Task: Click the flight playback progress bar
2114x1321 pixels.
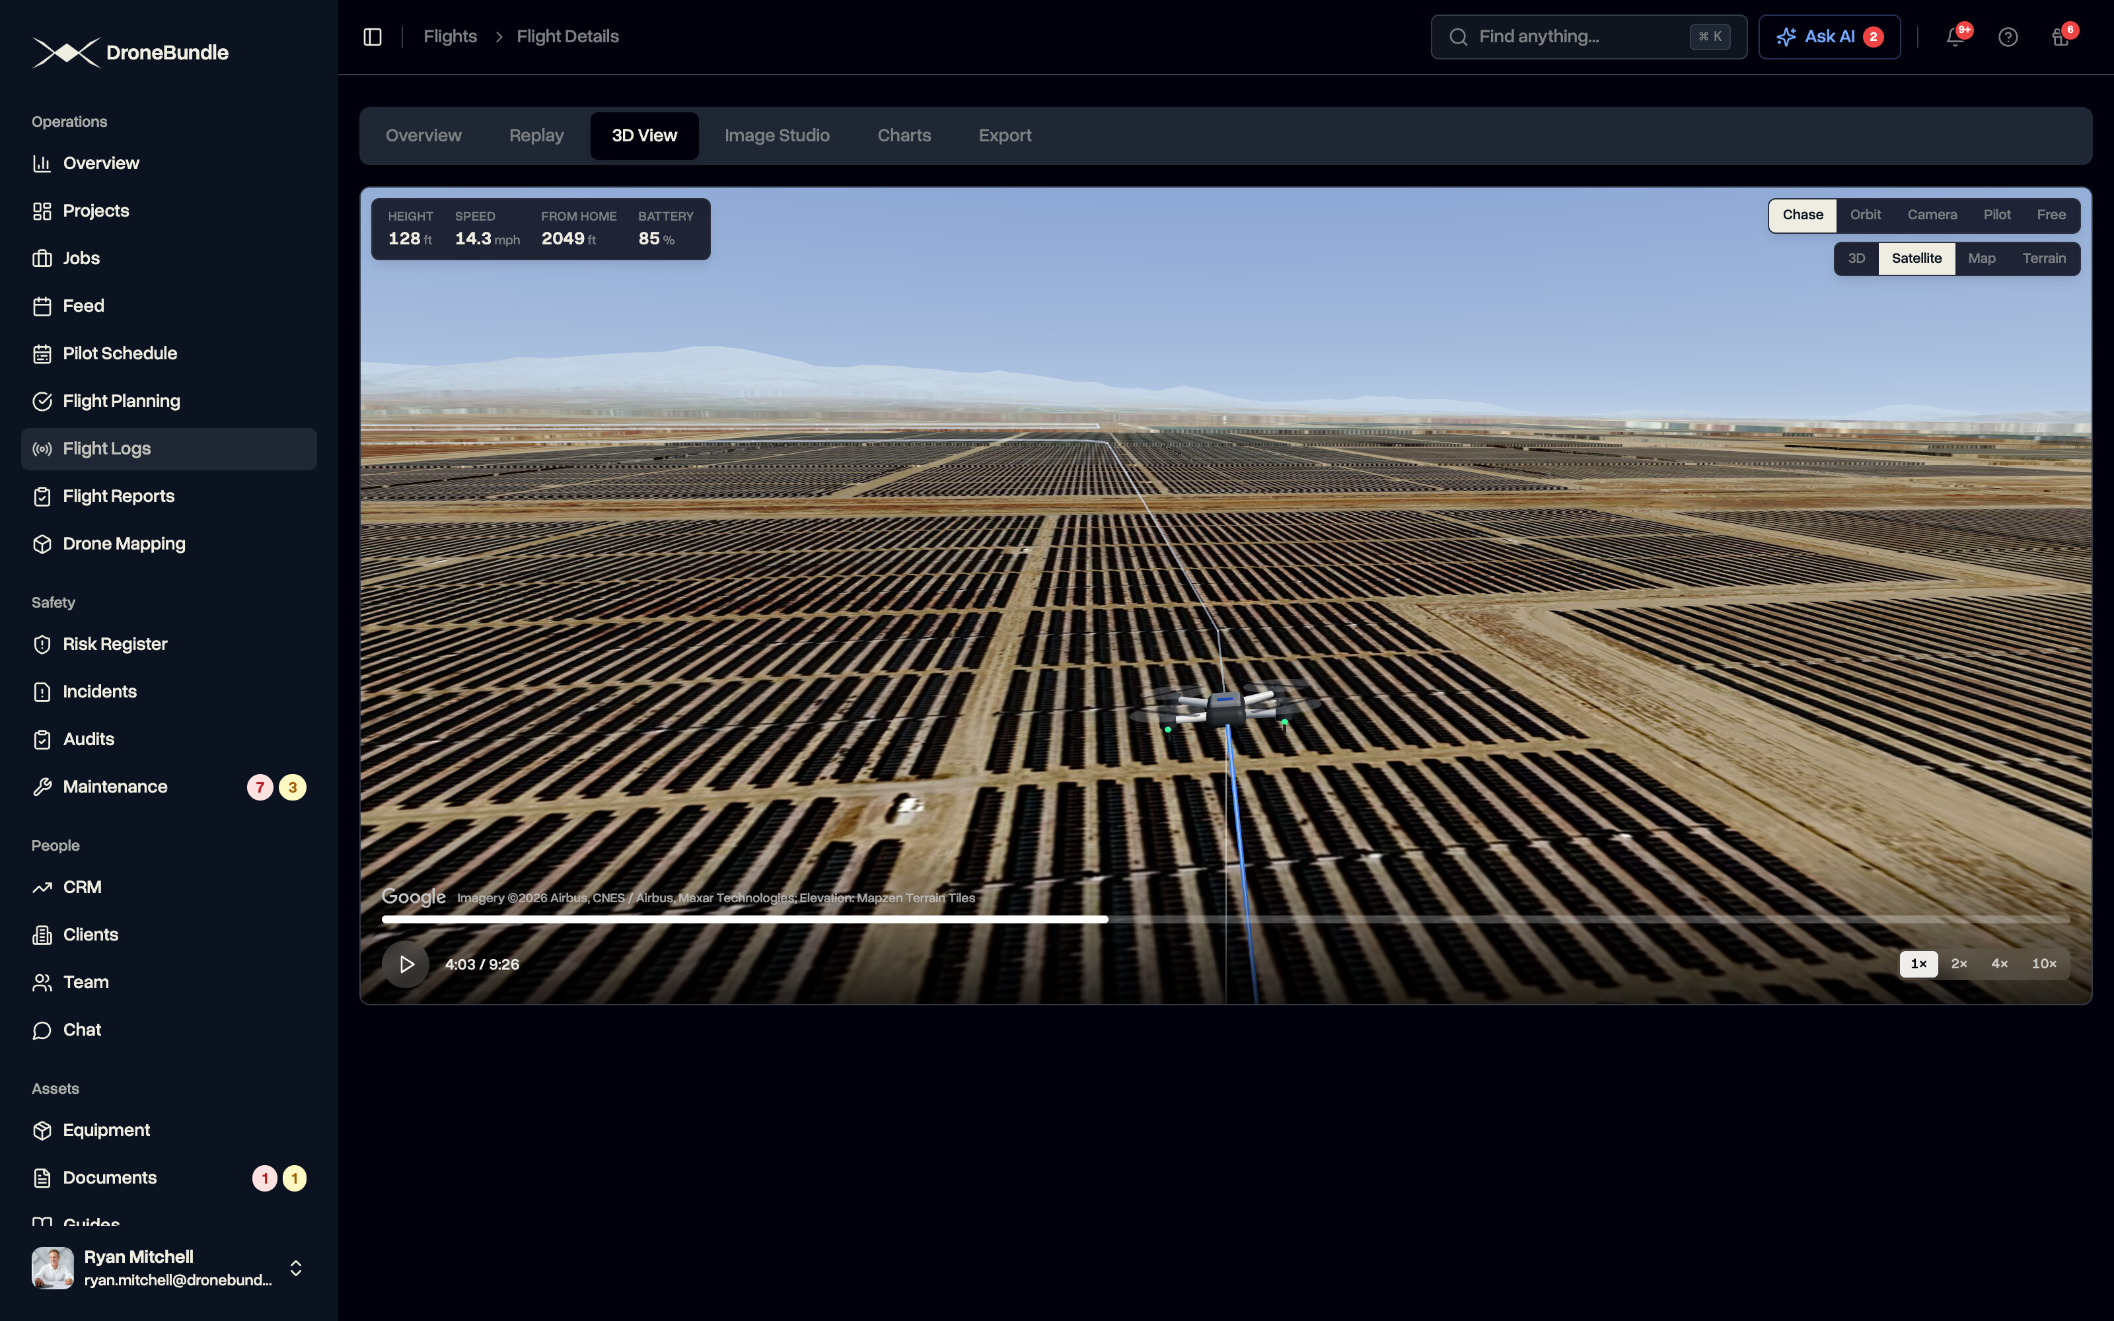Action: [1225, 919]
